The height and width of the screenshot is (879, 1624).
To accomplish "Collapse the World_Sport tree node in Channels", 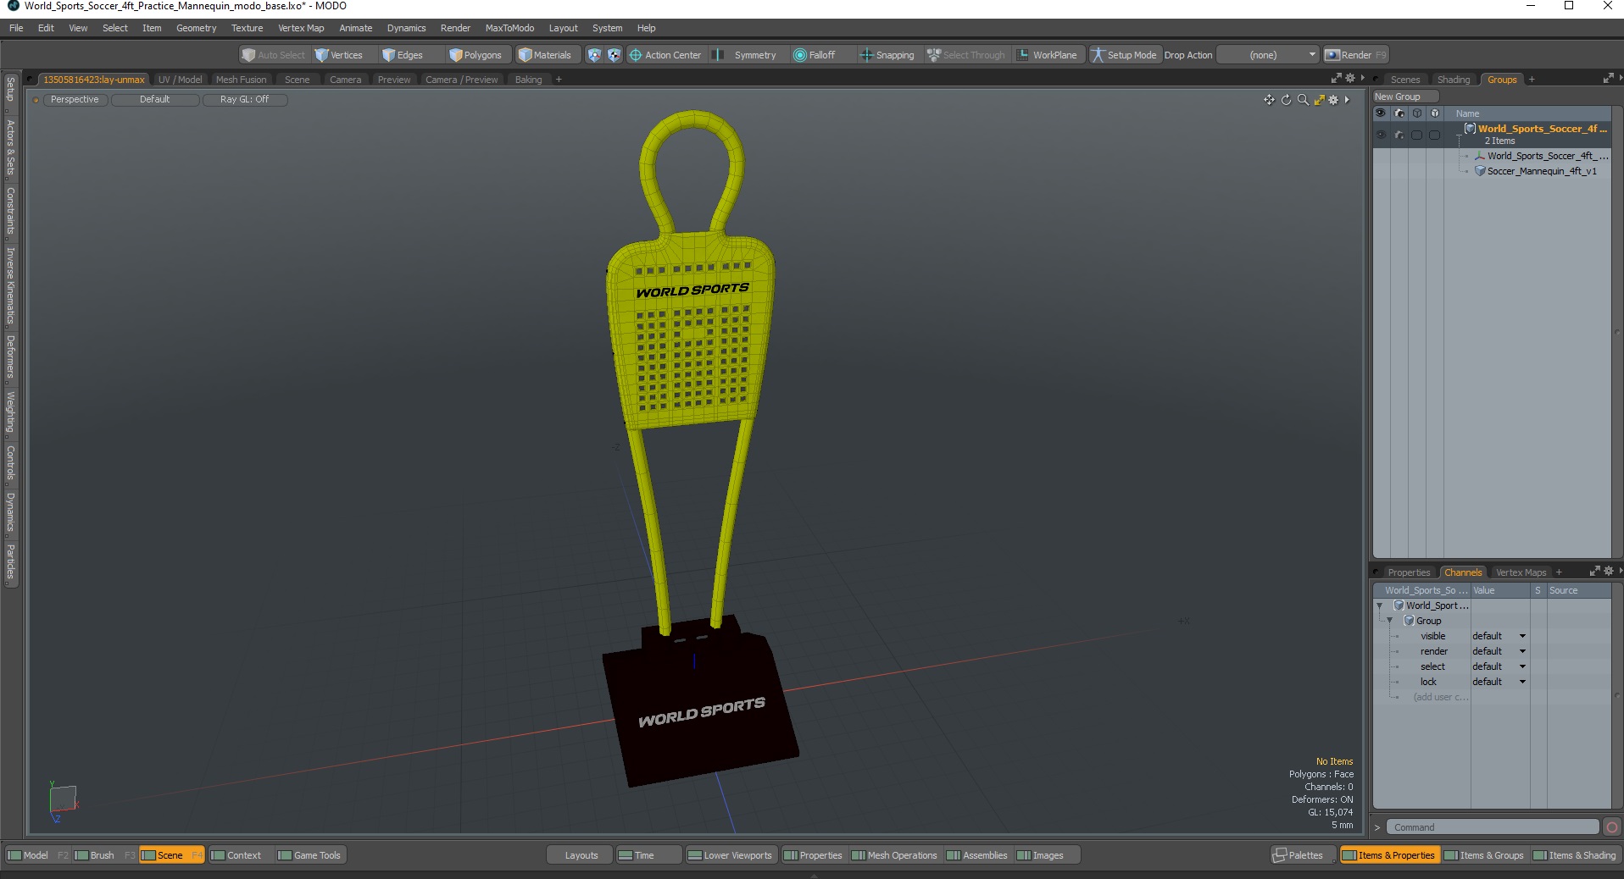I will [1380, 605].
